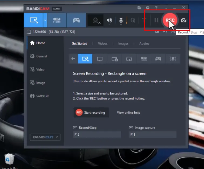The image size is (204, 169).
Task: Switch to Game recording mode in top toolbar
Action: pos(76,20)
